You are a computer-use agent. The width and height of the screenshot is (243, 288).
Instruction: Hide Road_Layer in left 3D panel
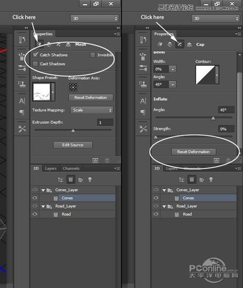[35, 206]
